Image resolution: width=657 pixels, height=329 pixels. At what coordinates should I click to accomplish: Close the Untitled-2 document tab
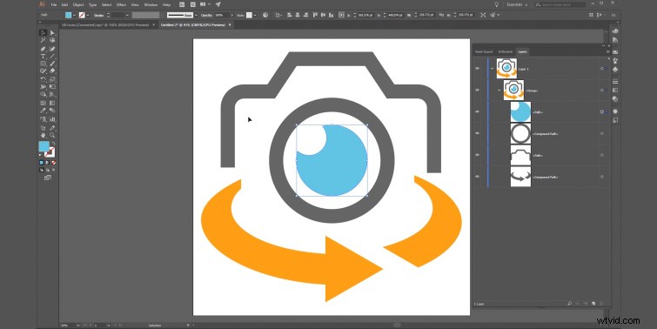[x=230, y=24]
